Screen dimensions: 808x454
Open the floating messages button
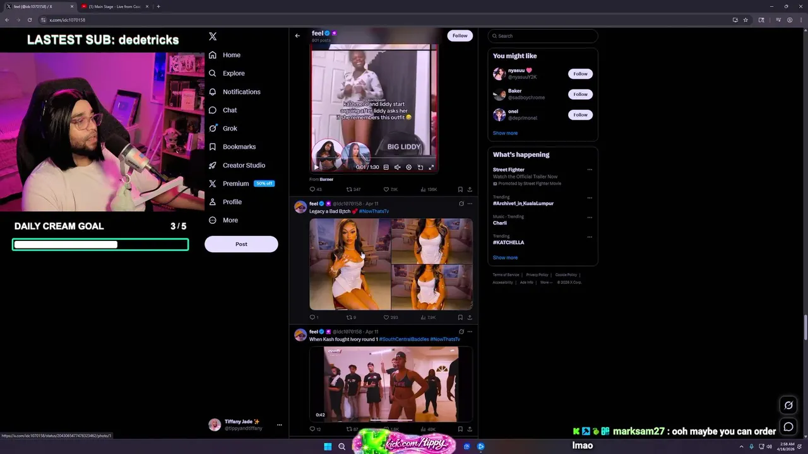[x=788, y=427]
